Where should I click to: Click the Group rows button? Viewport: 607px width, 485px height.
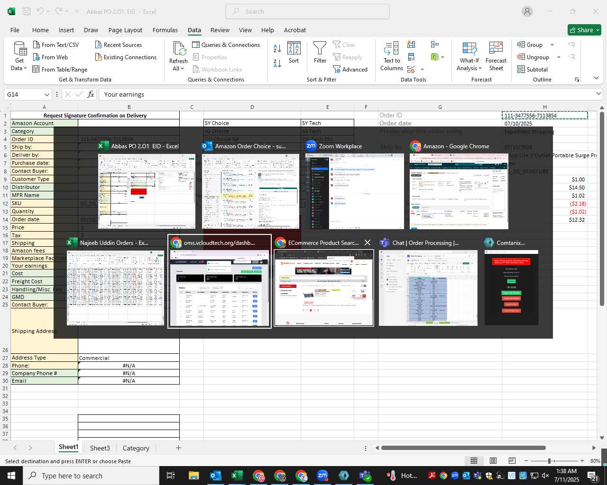[530, 45]
